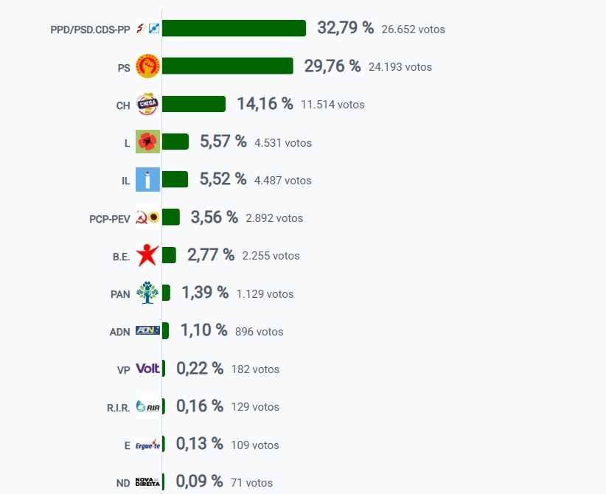606x494 pixels.
Task: Click the CH green result bar
Action: [x=194, y=104]
